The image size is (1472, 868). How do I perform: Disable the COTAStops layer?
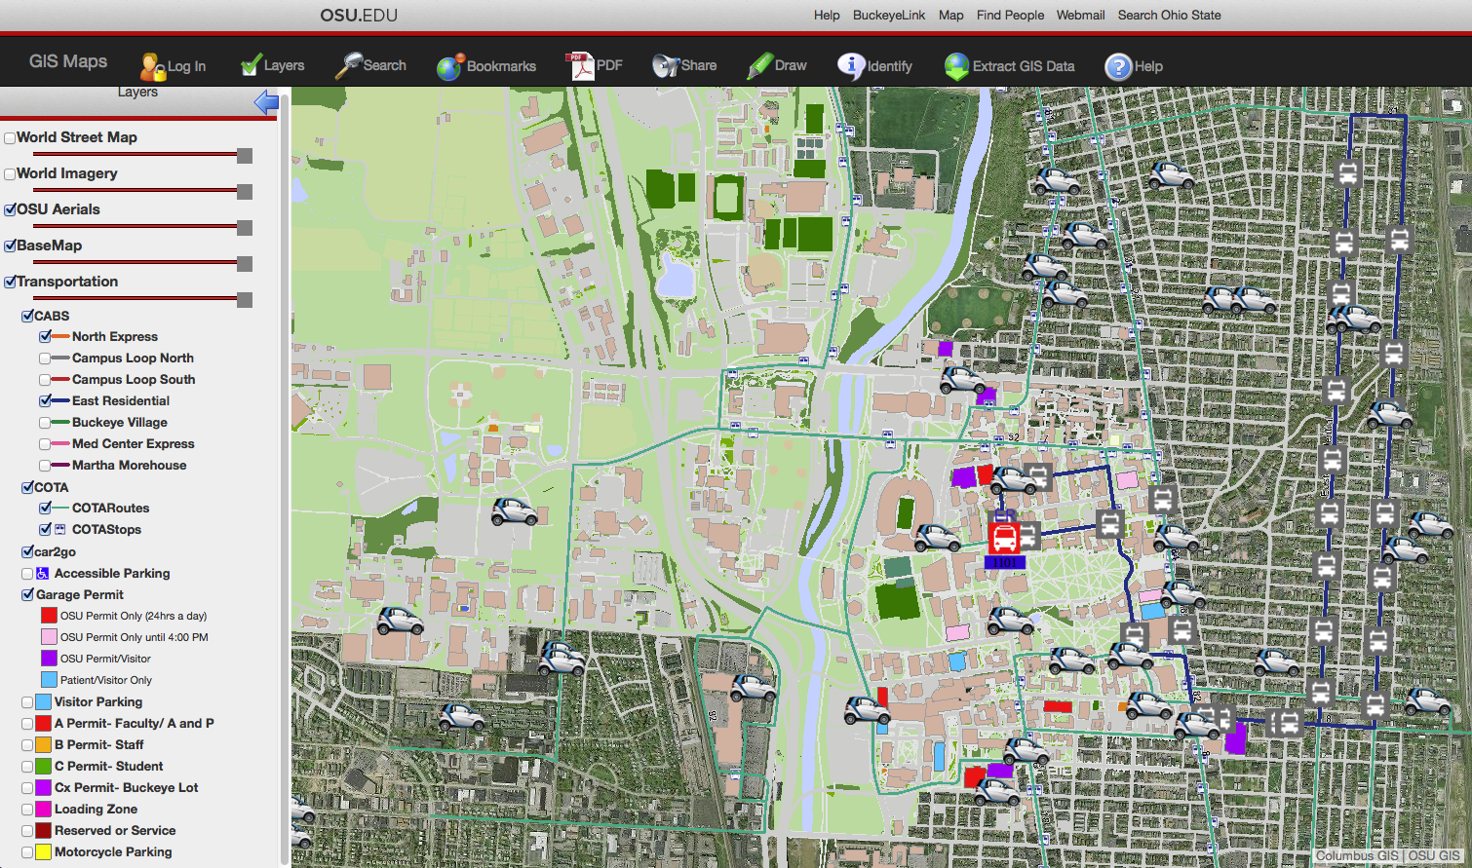point(45,530)
